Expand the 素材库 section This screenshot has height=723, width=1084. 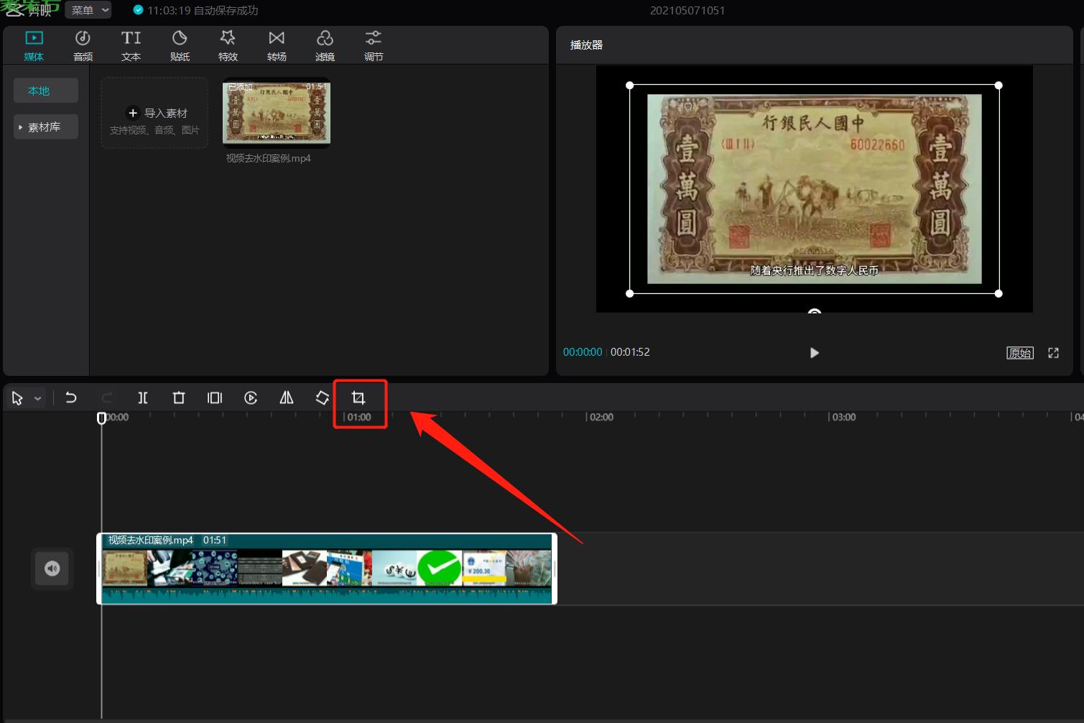point(45,127)
